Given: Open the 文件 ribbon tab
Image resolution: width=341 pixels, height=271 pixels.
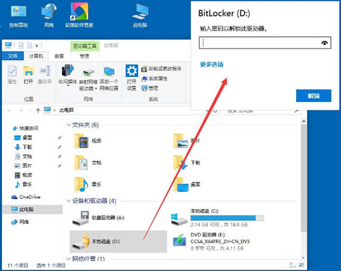Looking at the screenshot, I should point(13,56).
